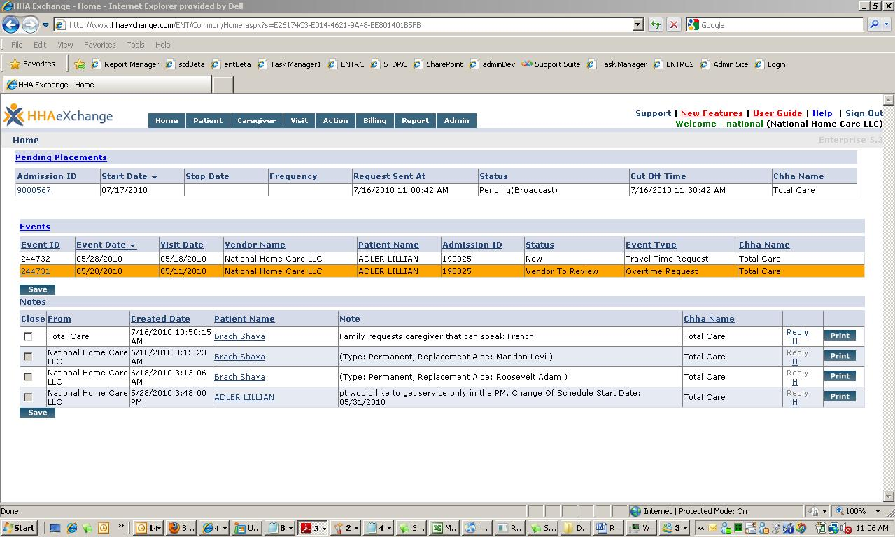This screenshot has height=537, width=895.
Task: Click Save button under Notes table
Action: [37, 413]
